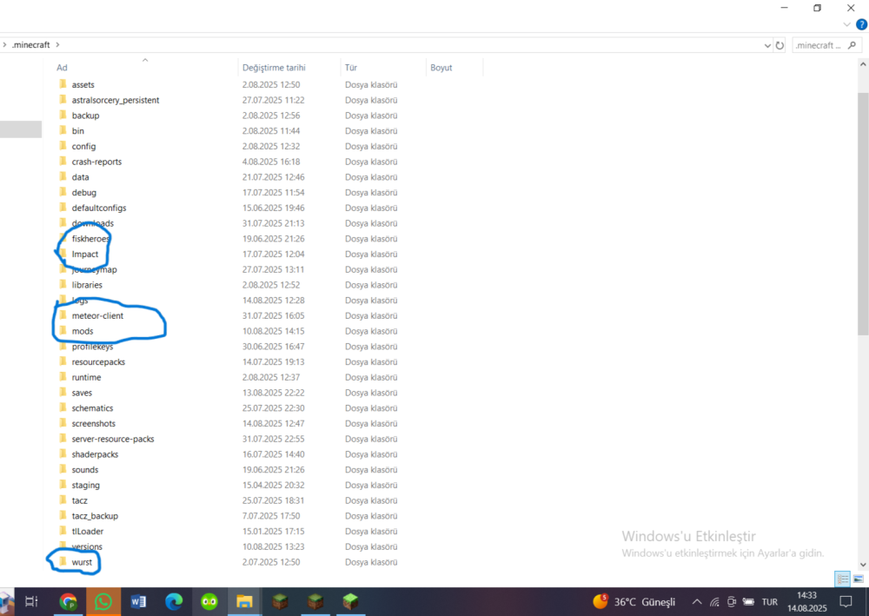Click the scrollbar down arrow

pos(863,565)
